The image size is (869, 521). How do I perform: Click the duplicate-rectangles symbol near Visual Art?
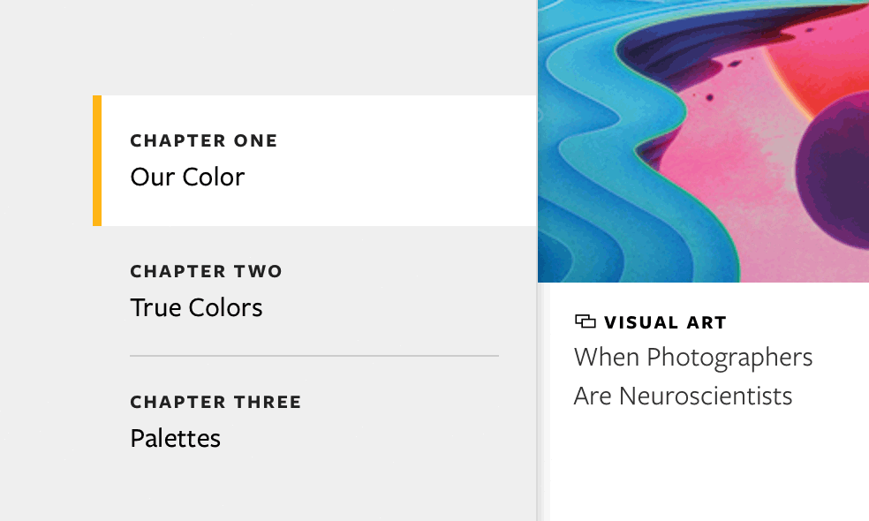coord(586,321)
